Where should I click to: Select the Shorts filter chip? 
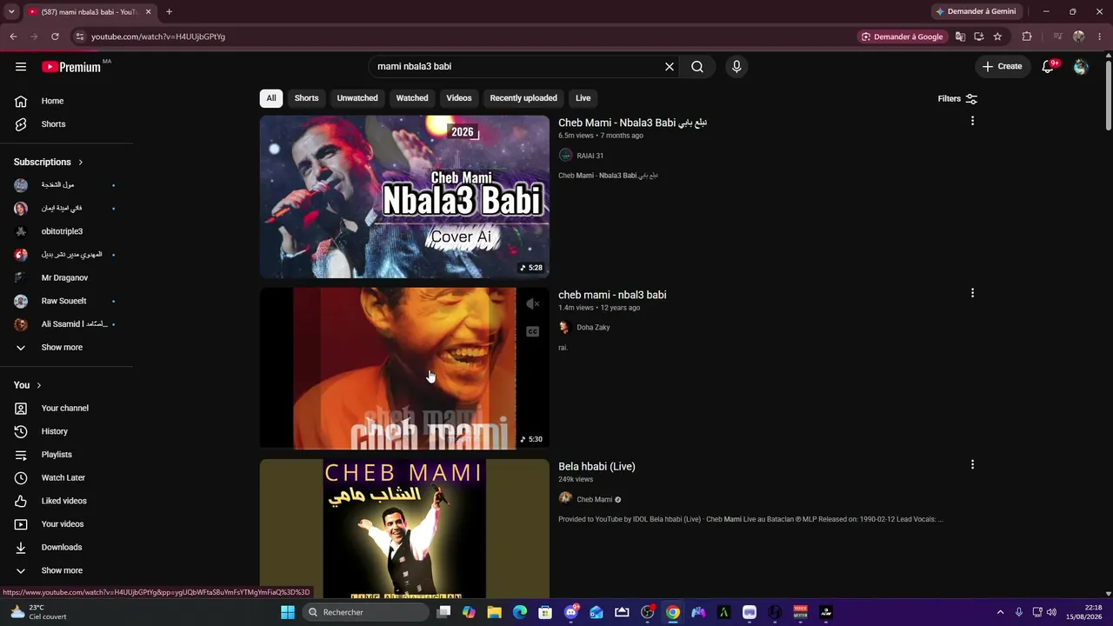click(x=306, y=98)
